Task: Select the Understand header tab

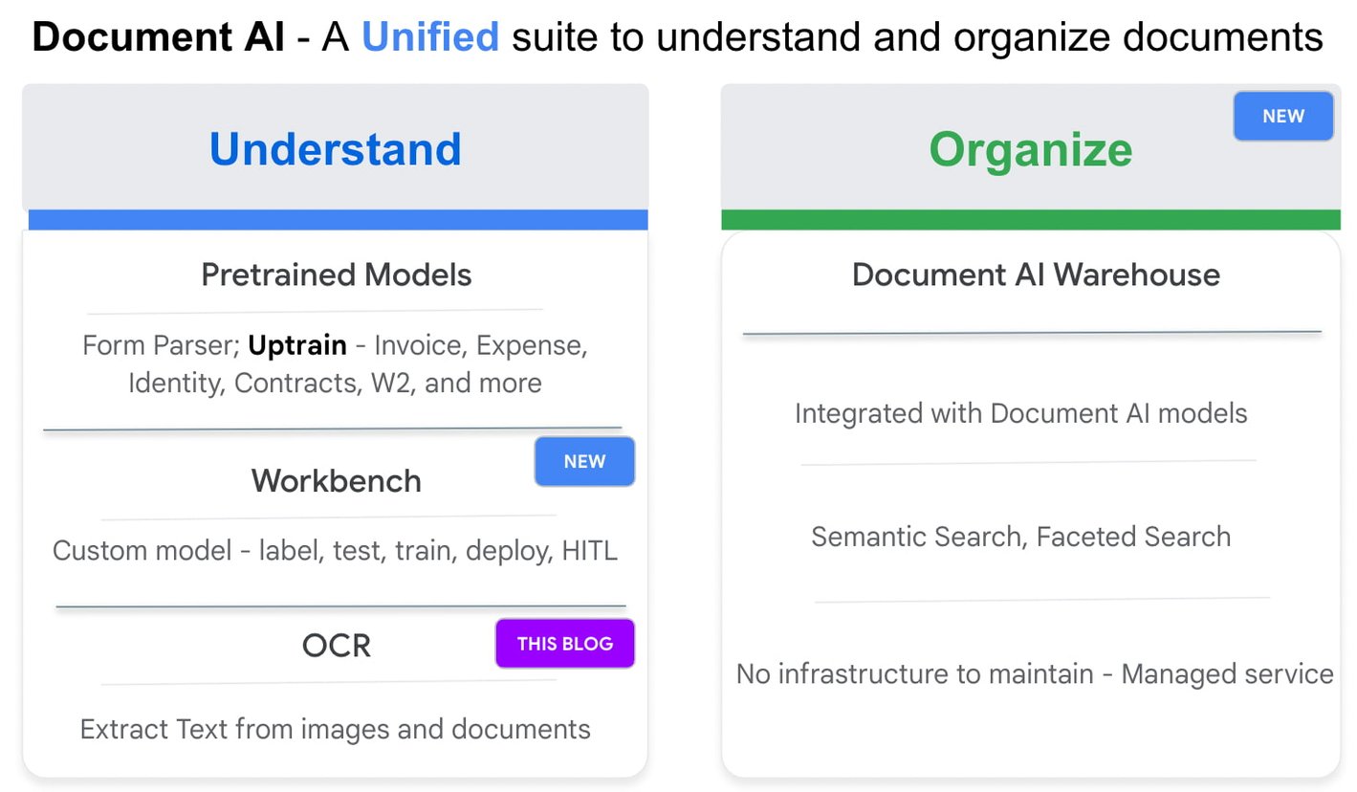Action: click(x=335, y=149)
